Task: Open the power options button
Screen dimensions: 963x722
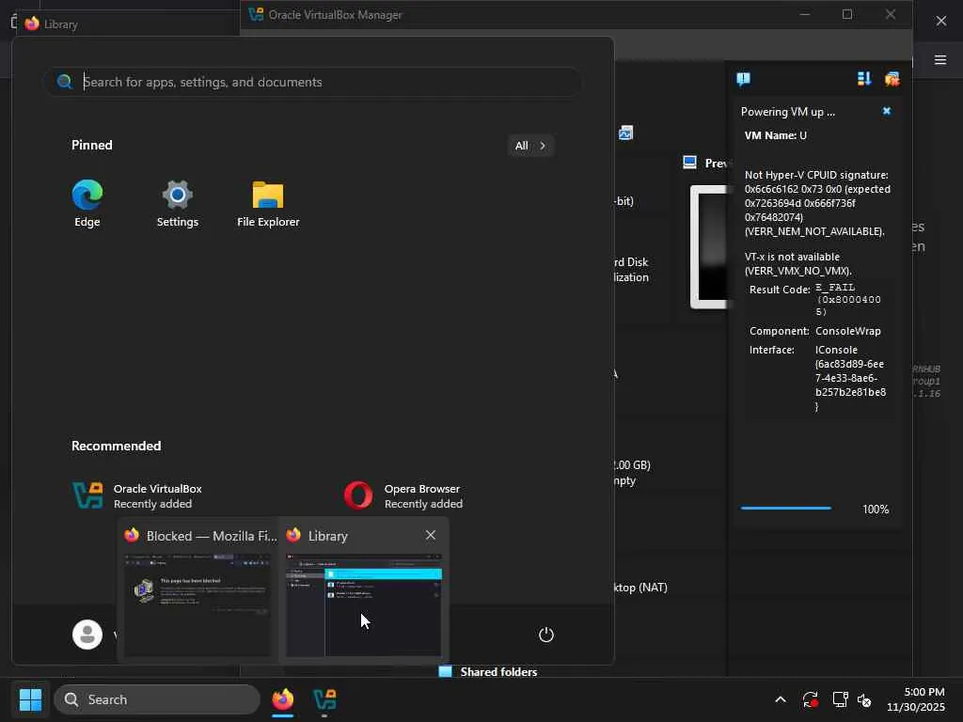Action: click(x=546, y=635)
